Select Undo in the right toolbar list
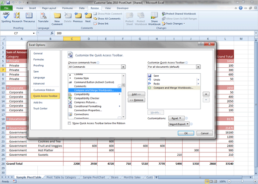 tap(174, 80)
